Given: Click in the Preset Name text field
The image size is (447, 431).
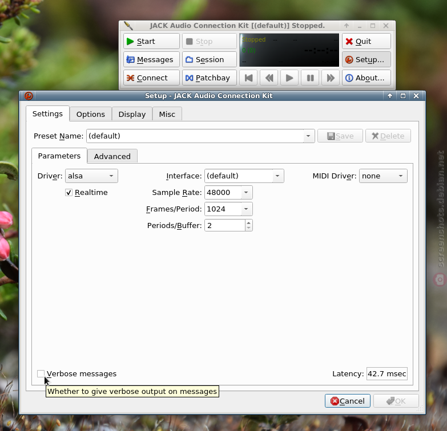Looking at the screenshot, I should 195,136.
